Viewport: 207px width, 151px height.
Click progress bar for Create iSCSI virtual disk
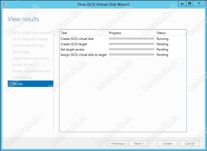132,39
